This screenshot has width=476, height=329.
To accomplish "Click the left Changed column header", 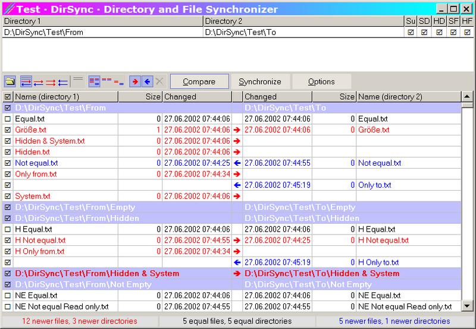I will click(x=197, y=97).
